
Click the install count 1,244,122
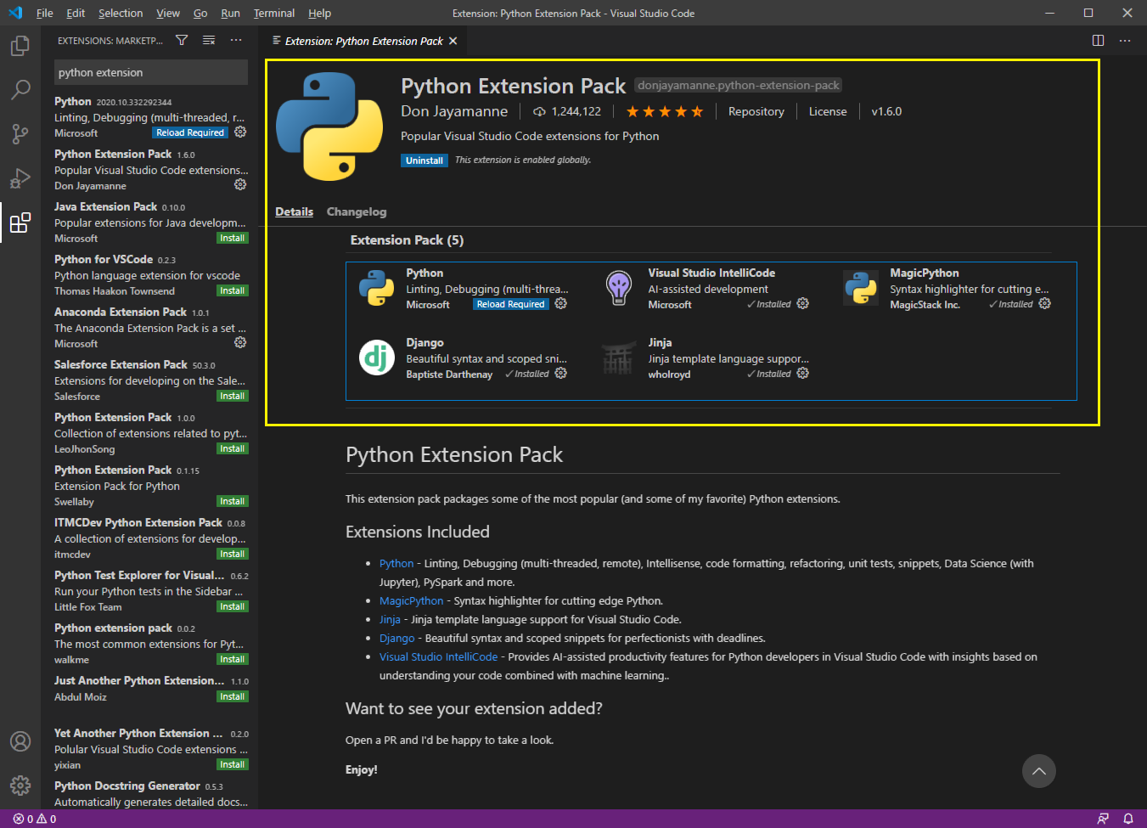click(567, 111)
